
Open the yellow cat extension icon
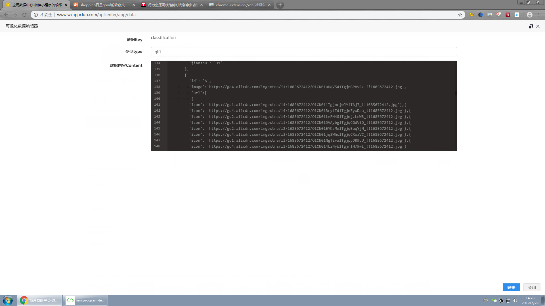pos(471,15)
